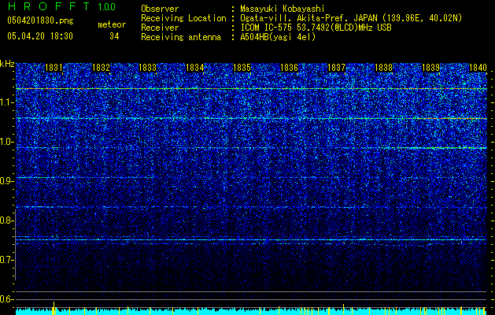Click the 0.8 kHz axis label
Screen dimensions: 495x315
tap(7, 220)
